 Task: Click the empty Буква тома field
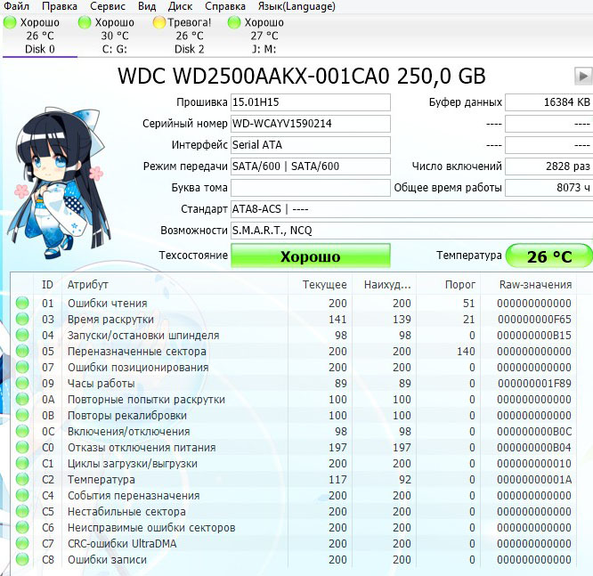coord(311,188)
